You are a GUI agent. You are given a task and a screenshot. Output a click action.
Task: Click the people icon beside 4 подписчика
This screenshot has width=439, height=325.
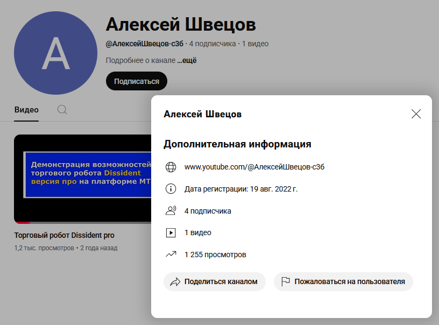(171, 211)
